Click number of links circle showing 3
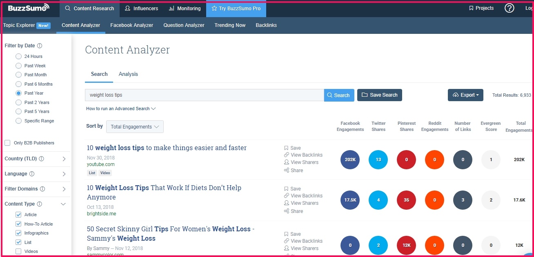This screenshot has width=534, height=257. 463,200
